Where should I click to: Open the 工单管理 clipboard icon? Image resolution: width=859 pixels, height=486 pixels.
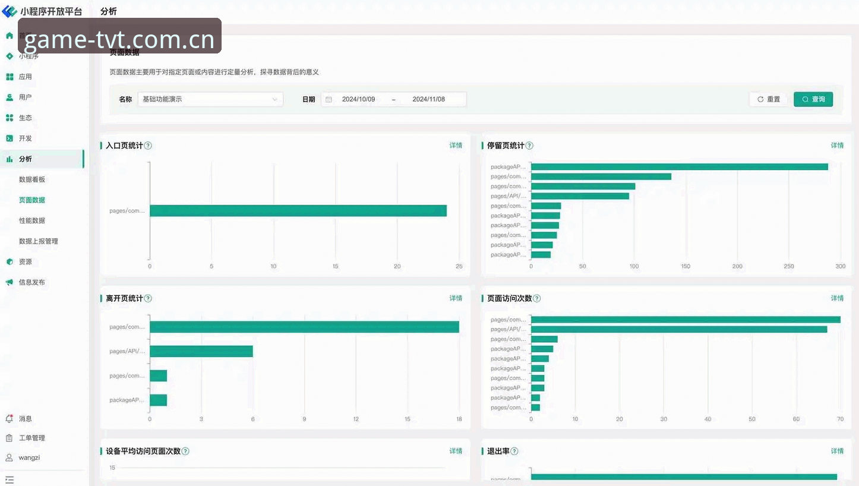[x=10, y=438]
